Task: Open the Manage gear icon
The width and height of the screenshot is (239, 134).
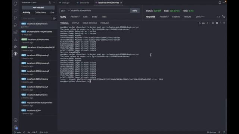Action: [16, 127]
